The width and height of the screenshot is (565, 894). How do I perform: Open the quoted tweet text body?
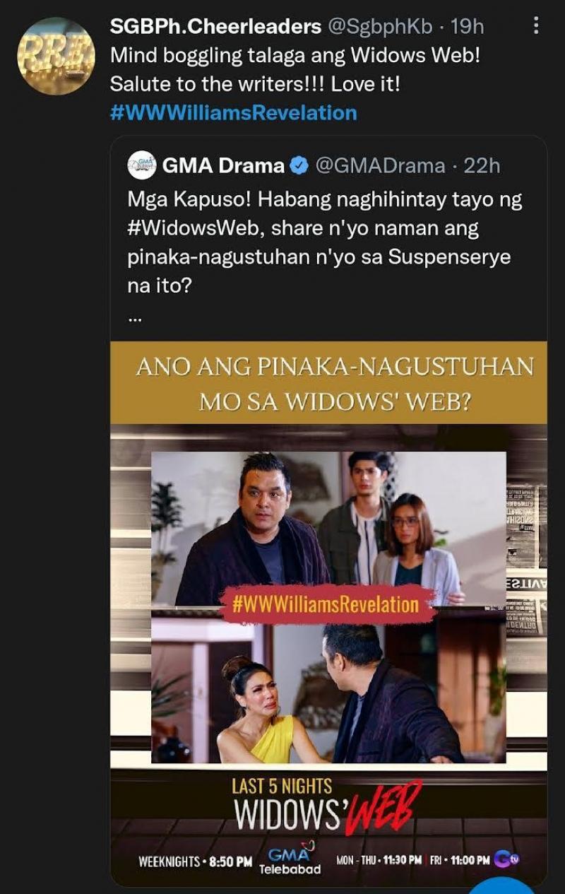click(325, 244)
